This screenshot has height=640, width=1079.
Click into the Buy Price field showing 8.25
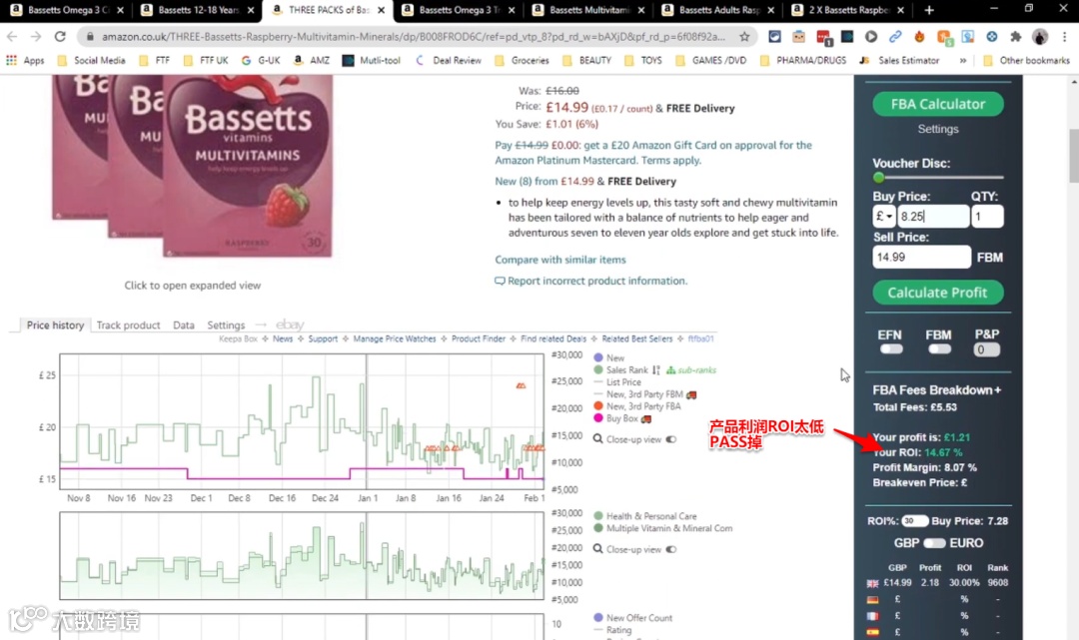click(x=934, y=217)
